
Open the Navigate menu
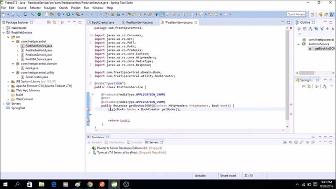click(x=50, y=8)
